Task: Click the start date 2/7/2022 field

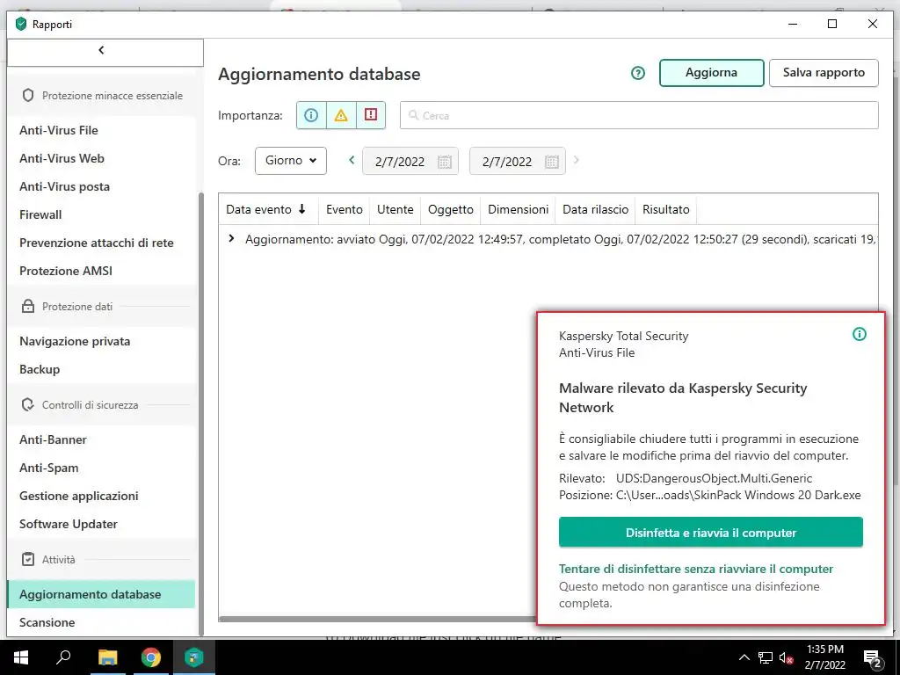Action: click(410, 162)
